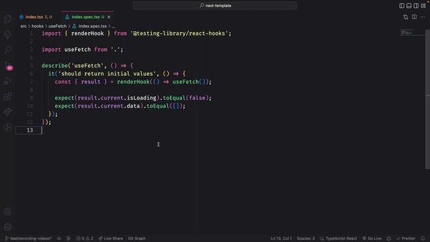Click the icon left of Prettier in status bar

[x=389, y=239]
